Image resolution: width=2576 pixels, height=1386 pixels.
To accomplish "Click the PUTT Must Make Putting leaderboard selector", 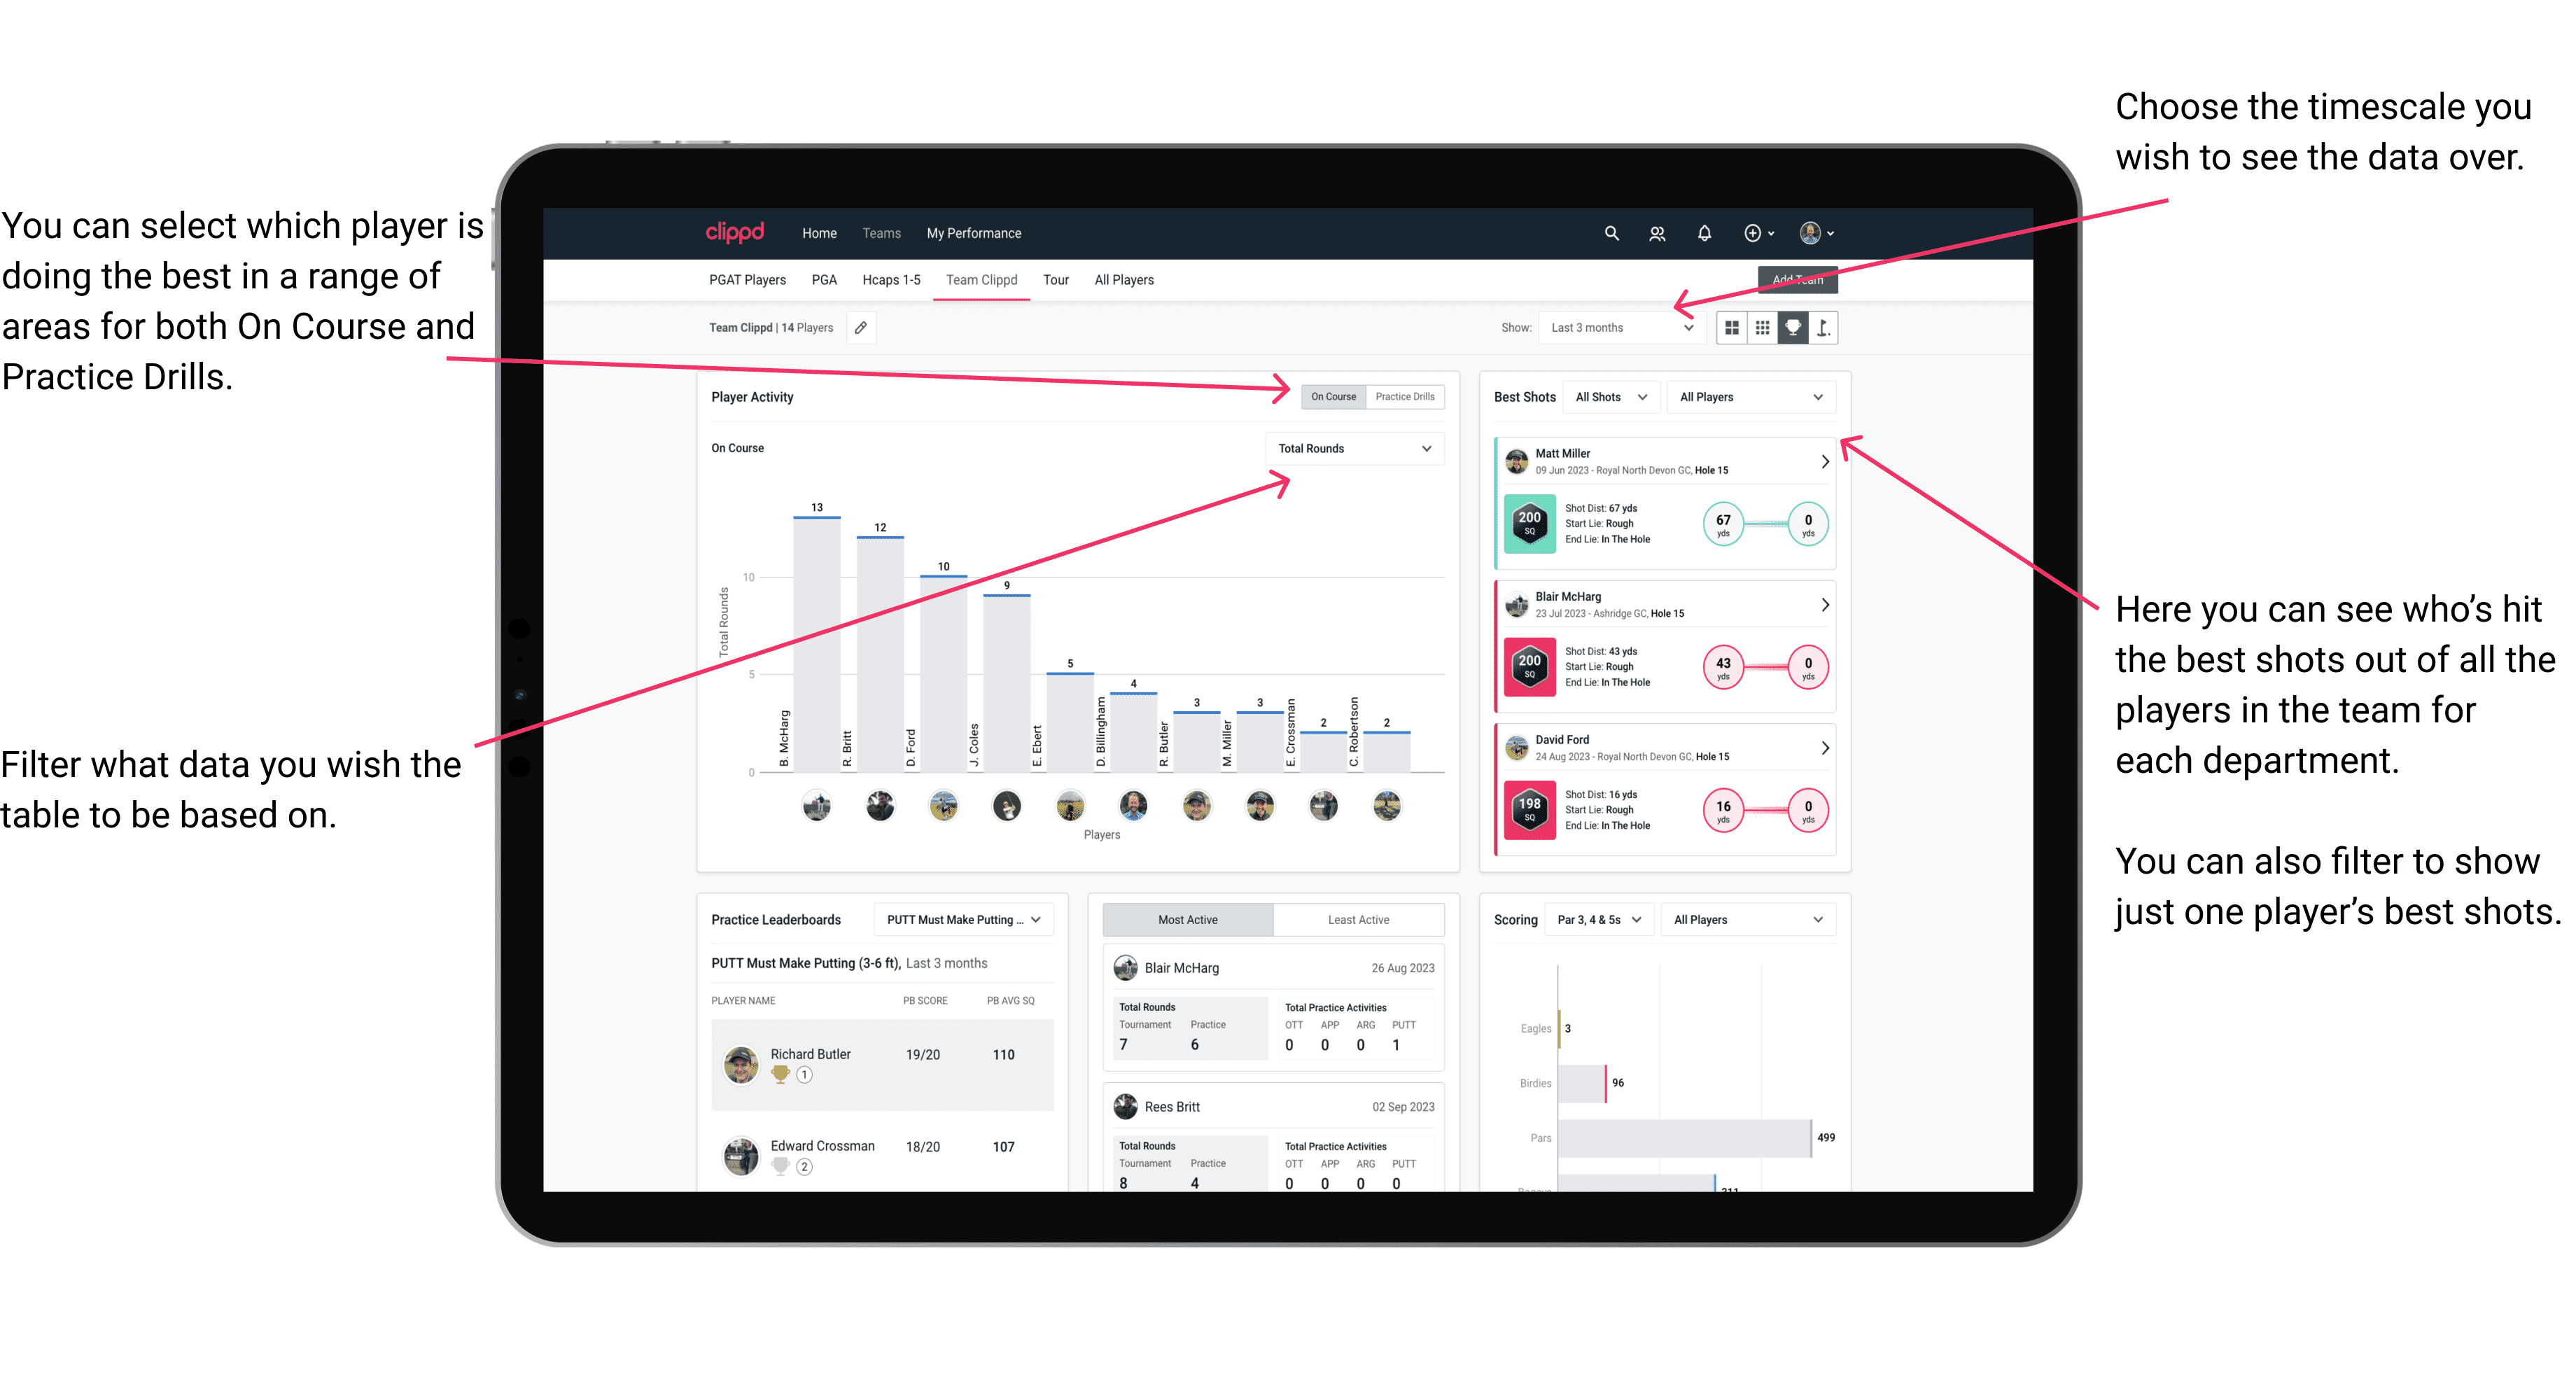I will point(967,922).
